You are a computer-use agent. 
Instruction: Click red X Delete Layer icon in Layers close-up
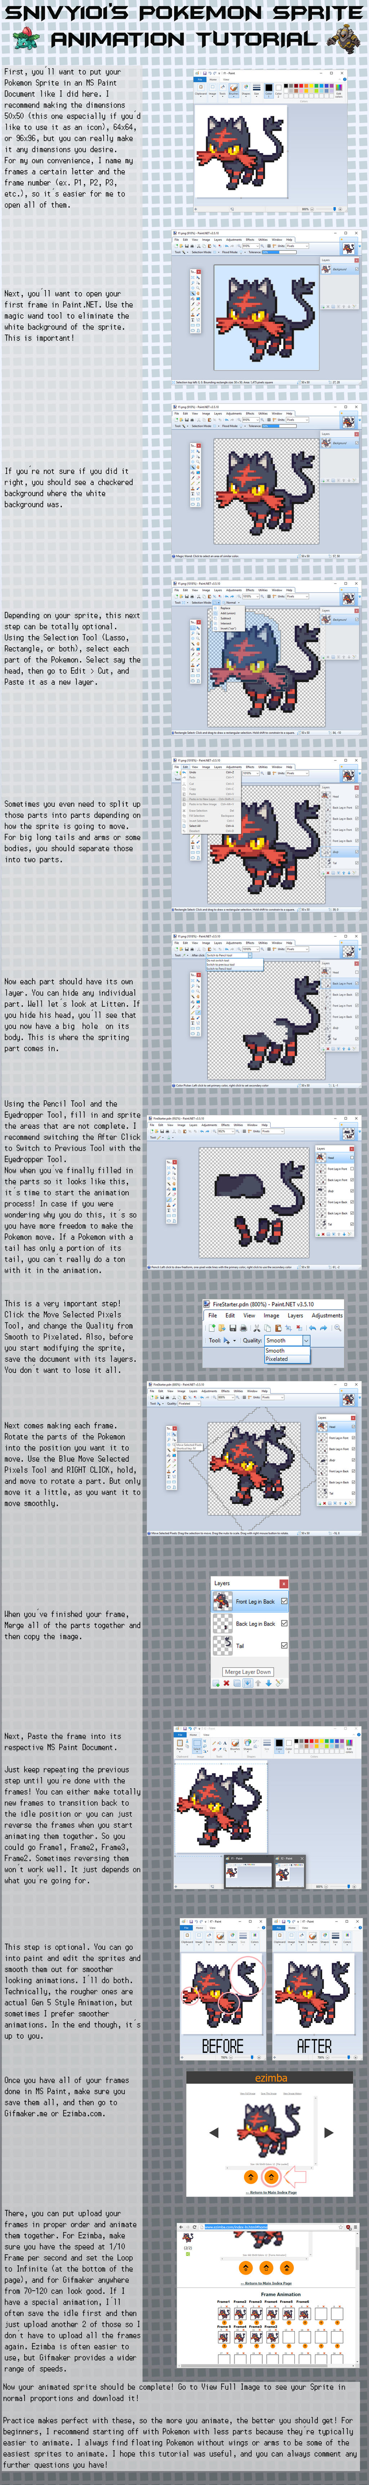pyautogui.click(x=226, y=1684)
